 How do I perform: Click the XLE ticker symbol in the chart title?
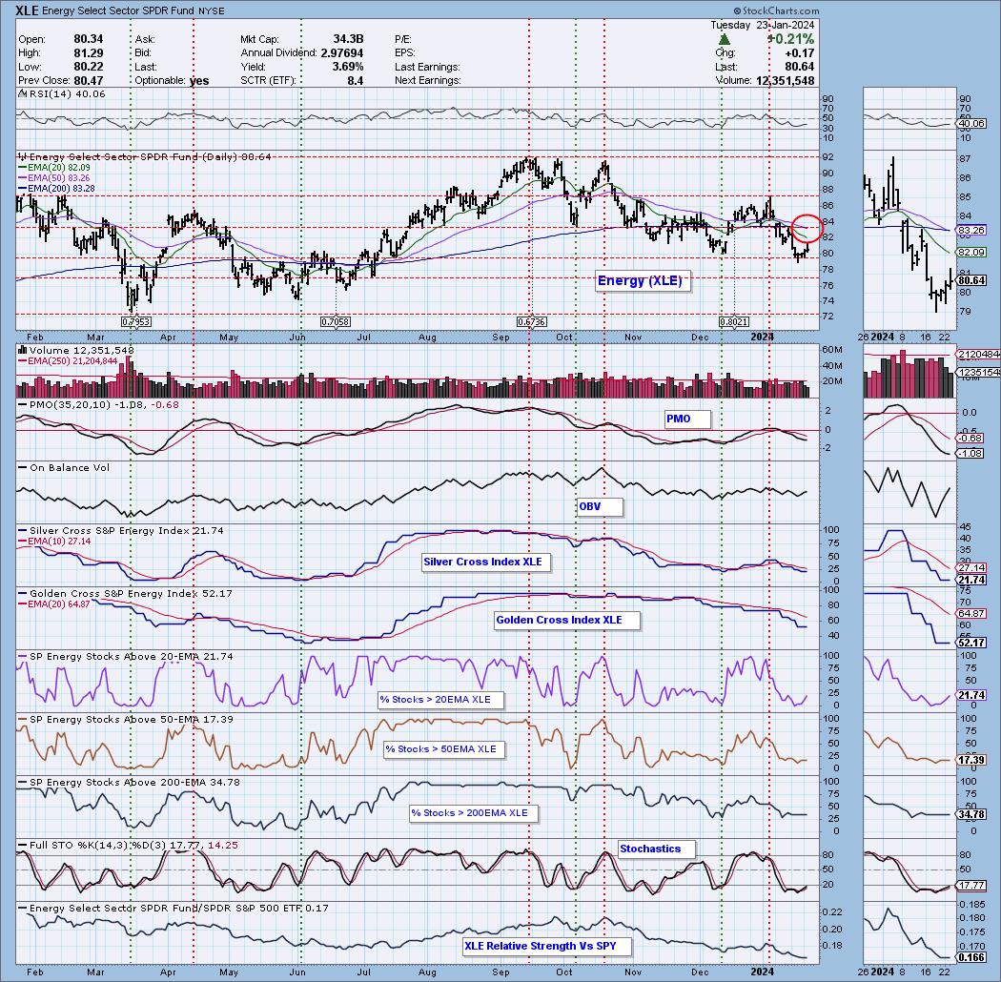tap(27, 10)
